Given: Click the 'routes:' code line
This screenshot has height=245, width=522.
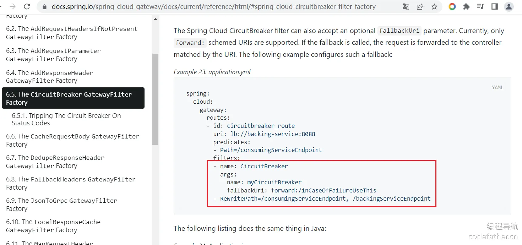Looking at the screenshot, I should 218,118.
